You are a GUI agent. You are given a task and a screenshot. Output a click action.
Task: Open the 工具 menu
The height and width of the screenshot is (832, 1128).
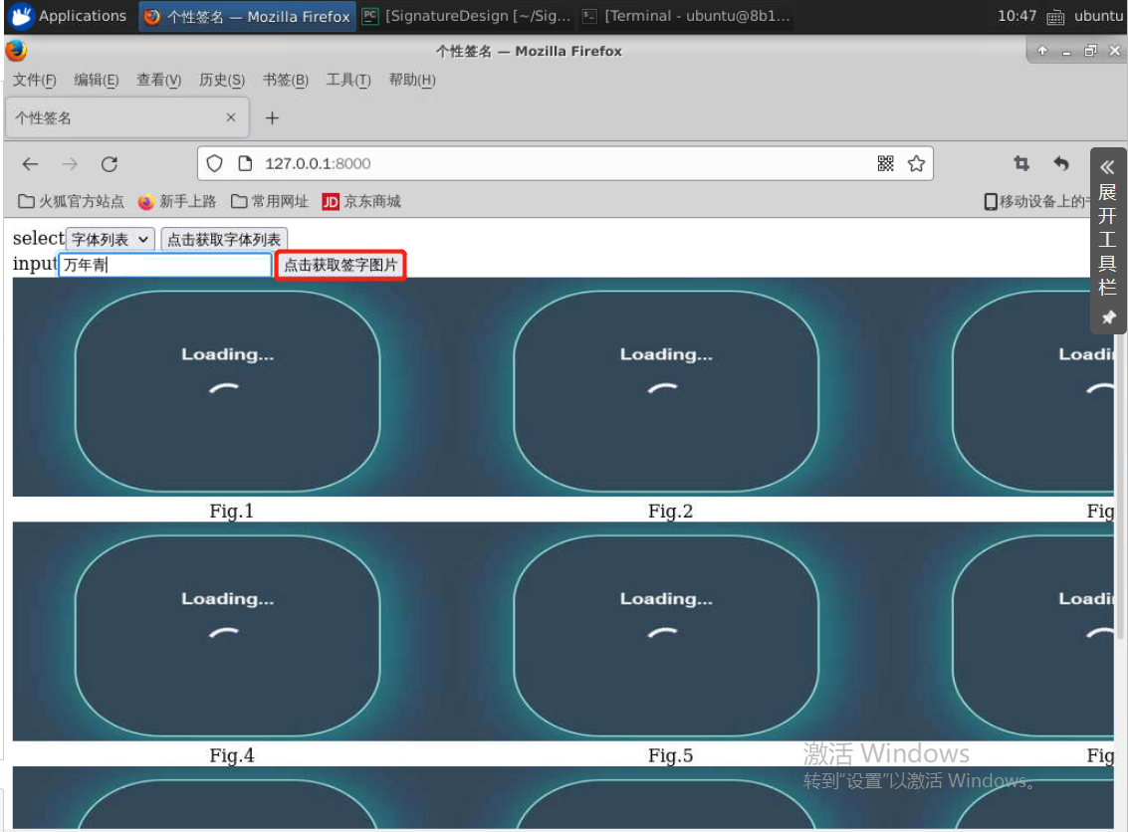coord(347,81)
